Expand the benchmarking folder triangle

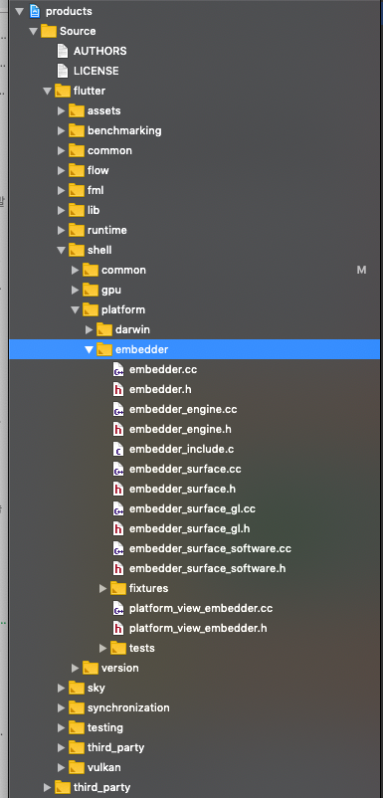click(61, 130)
